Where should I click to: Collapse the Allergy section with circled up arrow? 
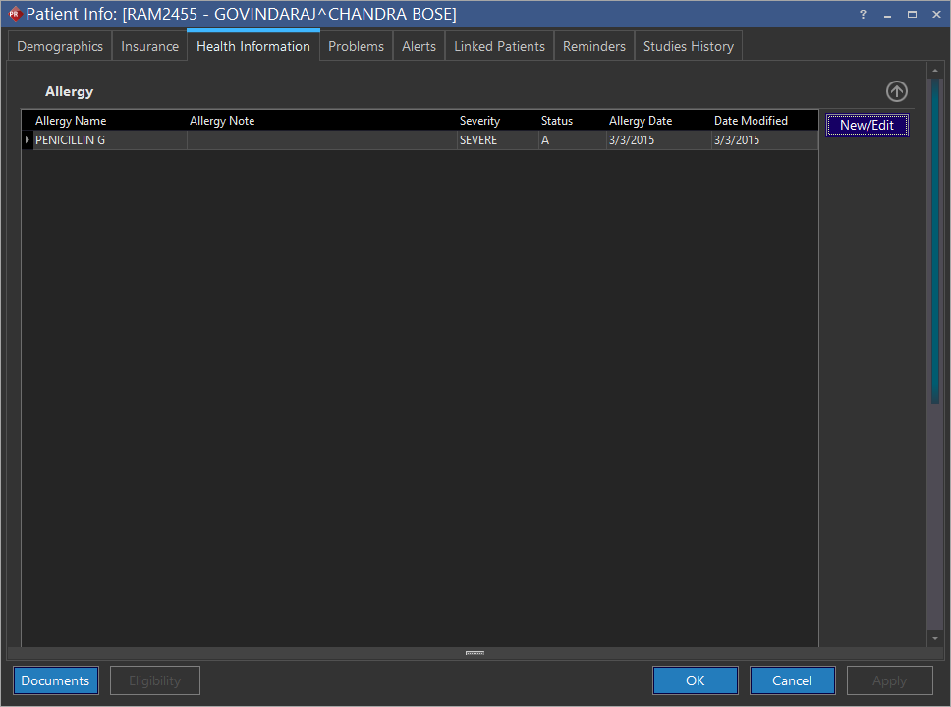click(896, 91)
